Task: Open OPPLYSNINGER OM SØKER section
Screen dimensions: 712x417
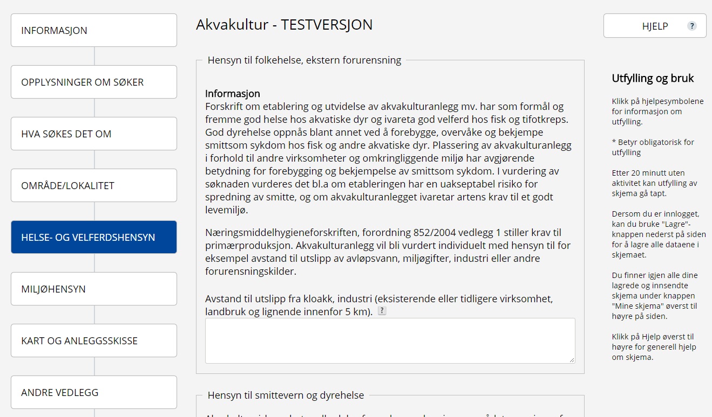Action: coord(94,82)
